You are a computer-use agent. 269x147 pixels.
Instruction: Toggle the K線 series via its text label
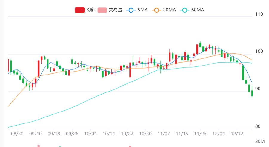pyautogui.click(x=90, y=10)
